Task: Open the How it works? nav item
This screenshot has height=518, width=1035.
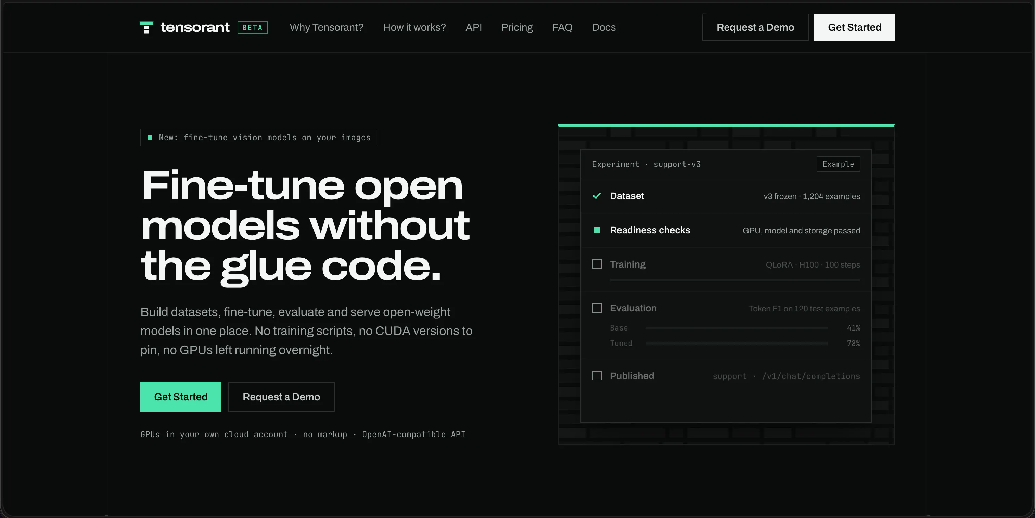Action: pos(414,27)
